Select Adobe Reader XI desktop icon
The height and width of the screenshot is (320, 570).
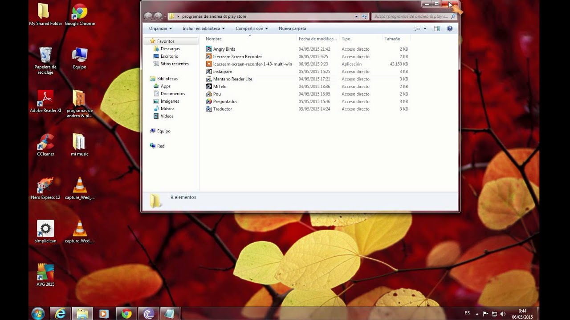coord(45,101)
